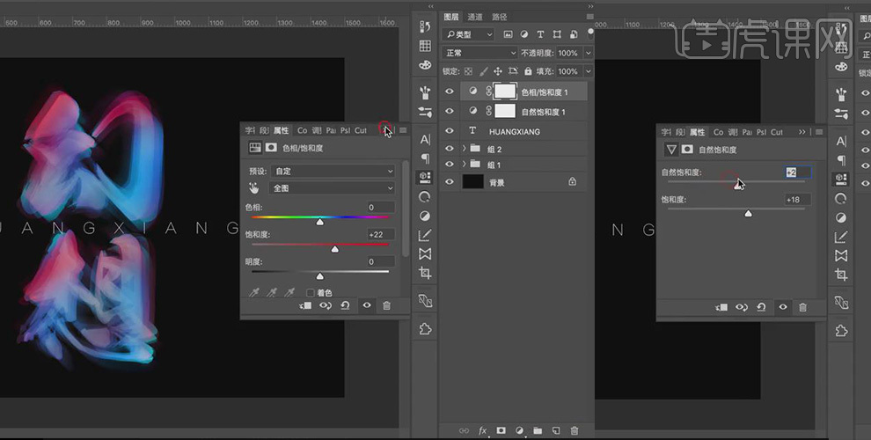Image resolution: width=871 pixels, height=440 pixels.
Task: Expand hidden tabs arrow in 自然饱和度 panel
Action: pyautogui.click(x=801, y=132)
